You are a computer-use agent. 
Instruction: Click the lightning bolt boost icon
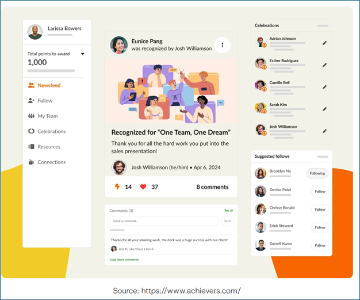[x=117, y=187]
